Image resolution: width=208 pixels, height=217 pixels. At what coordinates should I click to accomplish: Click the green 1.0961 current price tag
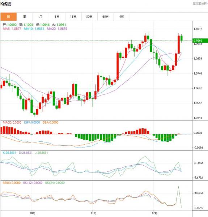click(200, 41)
